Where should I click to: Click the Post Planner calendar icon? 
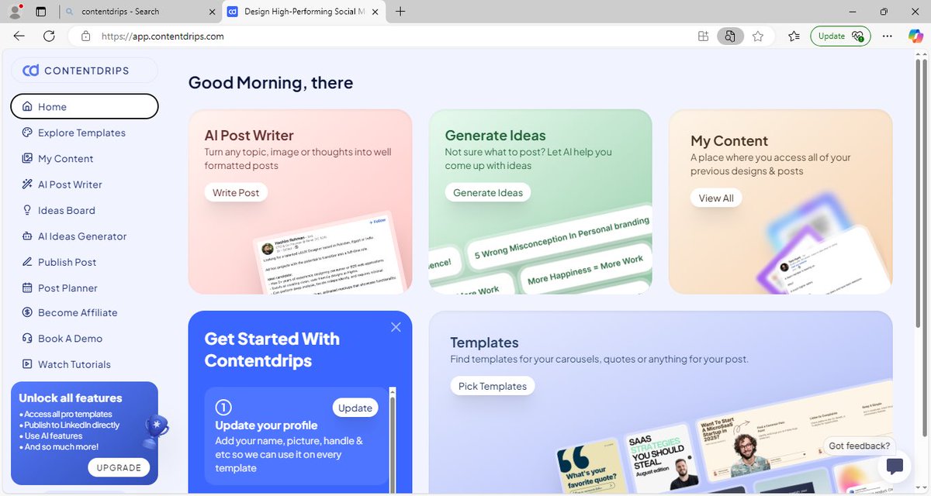point(27,288)
